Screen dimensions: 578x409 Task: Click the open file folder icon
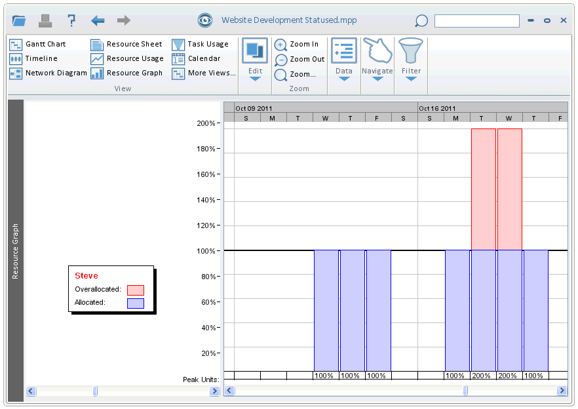(x=19, y=21)
